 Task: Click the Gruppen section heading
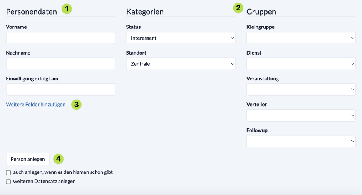261,12
